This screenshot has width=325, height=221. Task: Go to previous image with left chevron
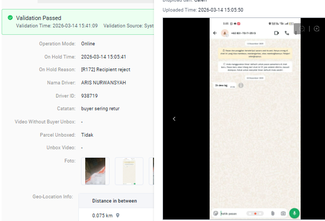point(174,119)
